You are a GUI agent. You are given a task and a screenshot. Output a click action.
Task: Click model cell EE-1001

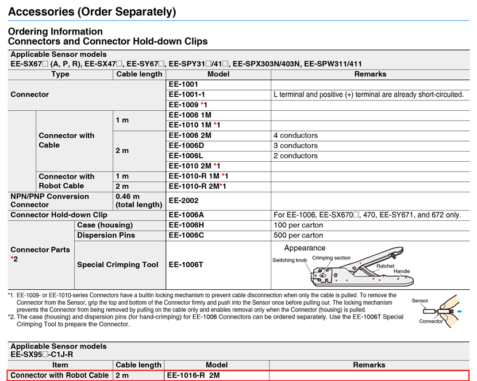(x=218, y=84)
